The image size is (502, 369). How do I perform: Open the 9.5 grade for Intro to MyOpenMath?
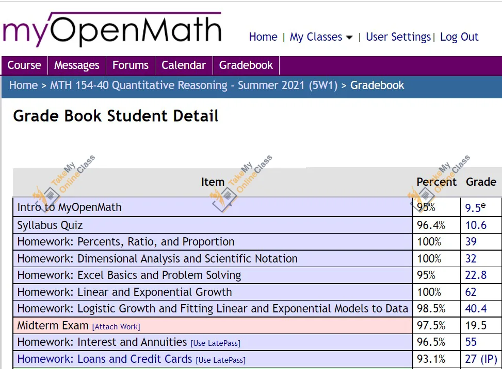coord(474,207)
